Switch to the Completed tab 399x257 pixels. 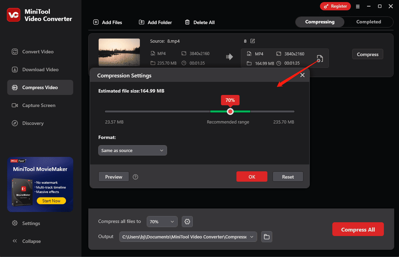368,22
